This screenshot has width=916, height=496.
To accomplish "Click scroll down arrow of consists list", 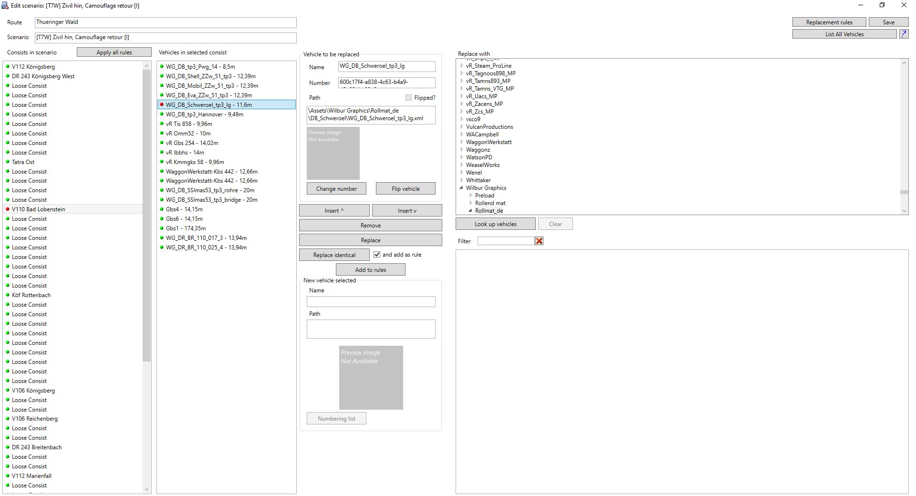I will pyautogui.click(x=146, y=489).
